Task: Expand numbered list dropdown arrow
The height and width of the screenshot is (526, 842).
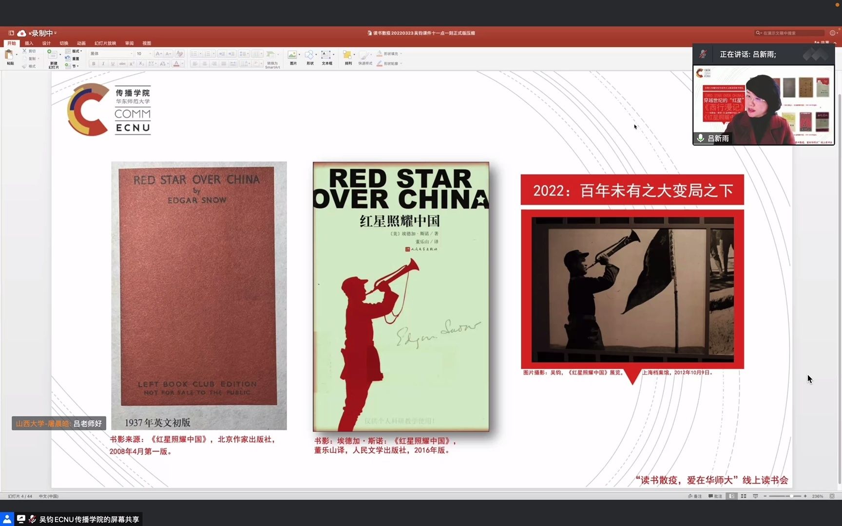Action: (213, 54)
